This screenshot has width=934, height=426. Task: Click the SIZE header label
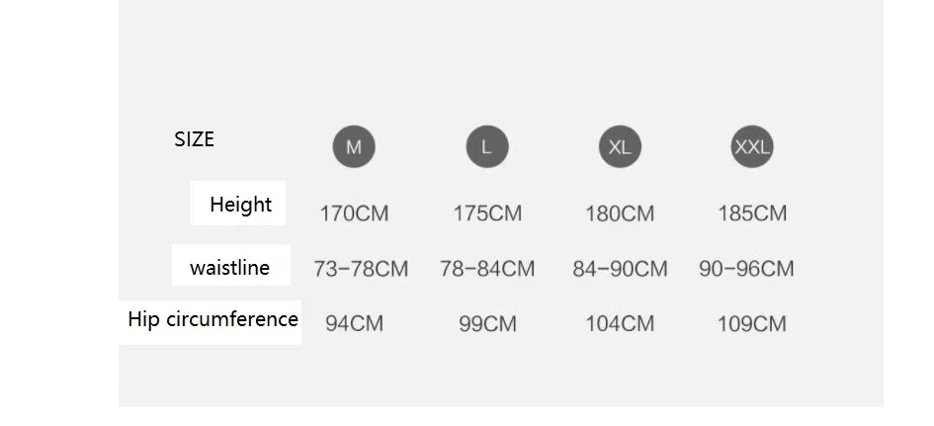[194, 139]
